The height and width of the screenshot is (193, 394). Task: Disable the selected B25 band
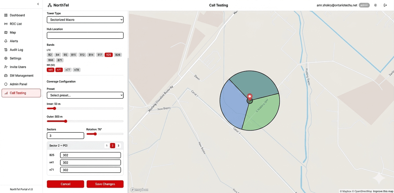tap(109, 55)
